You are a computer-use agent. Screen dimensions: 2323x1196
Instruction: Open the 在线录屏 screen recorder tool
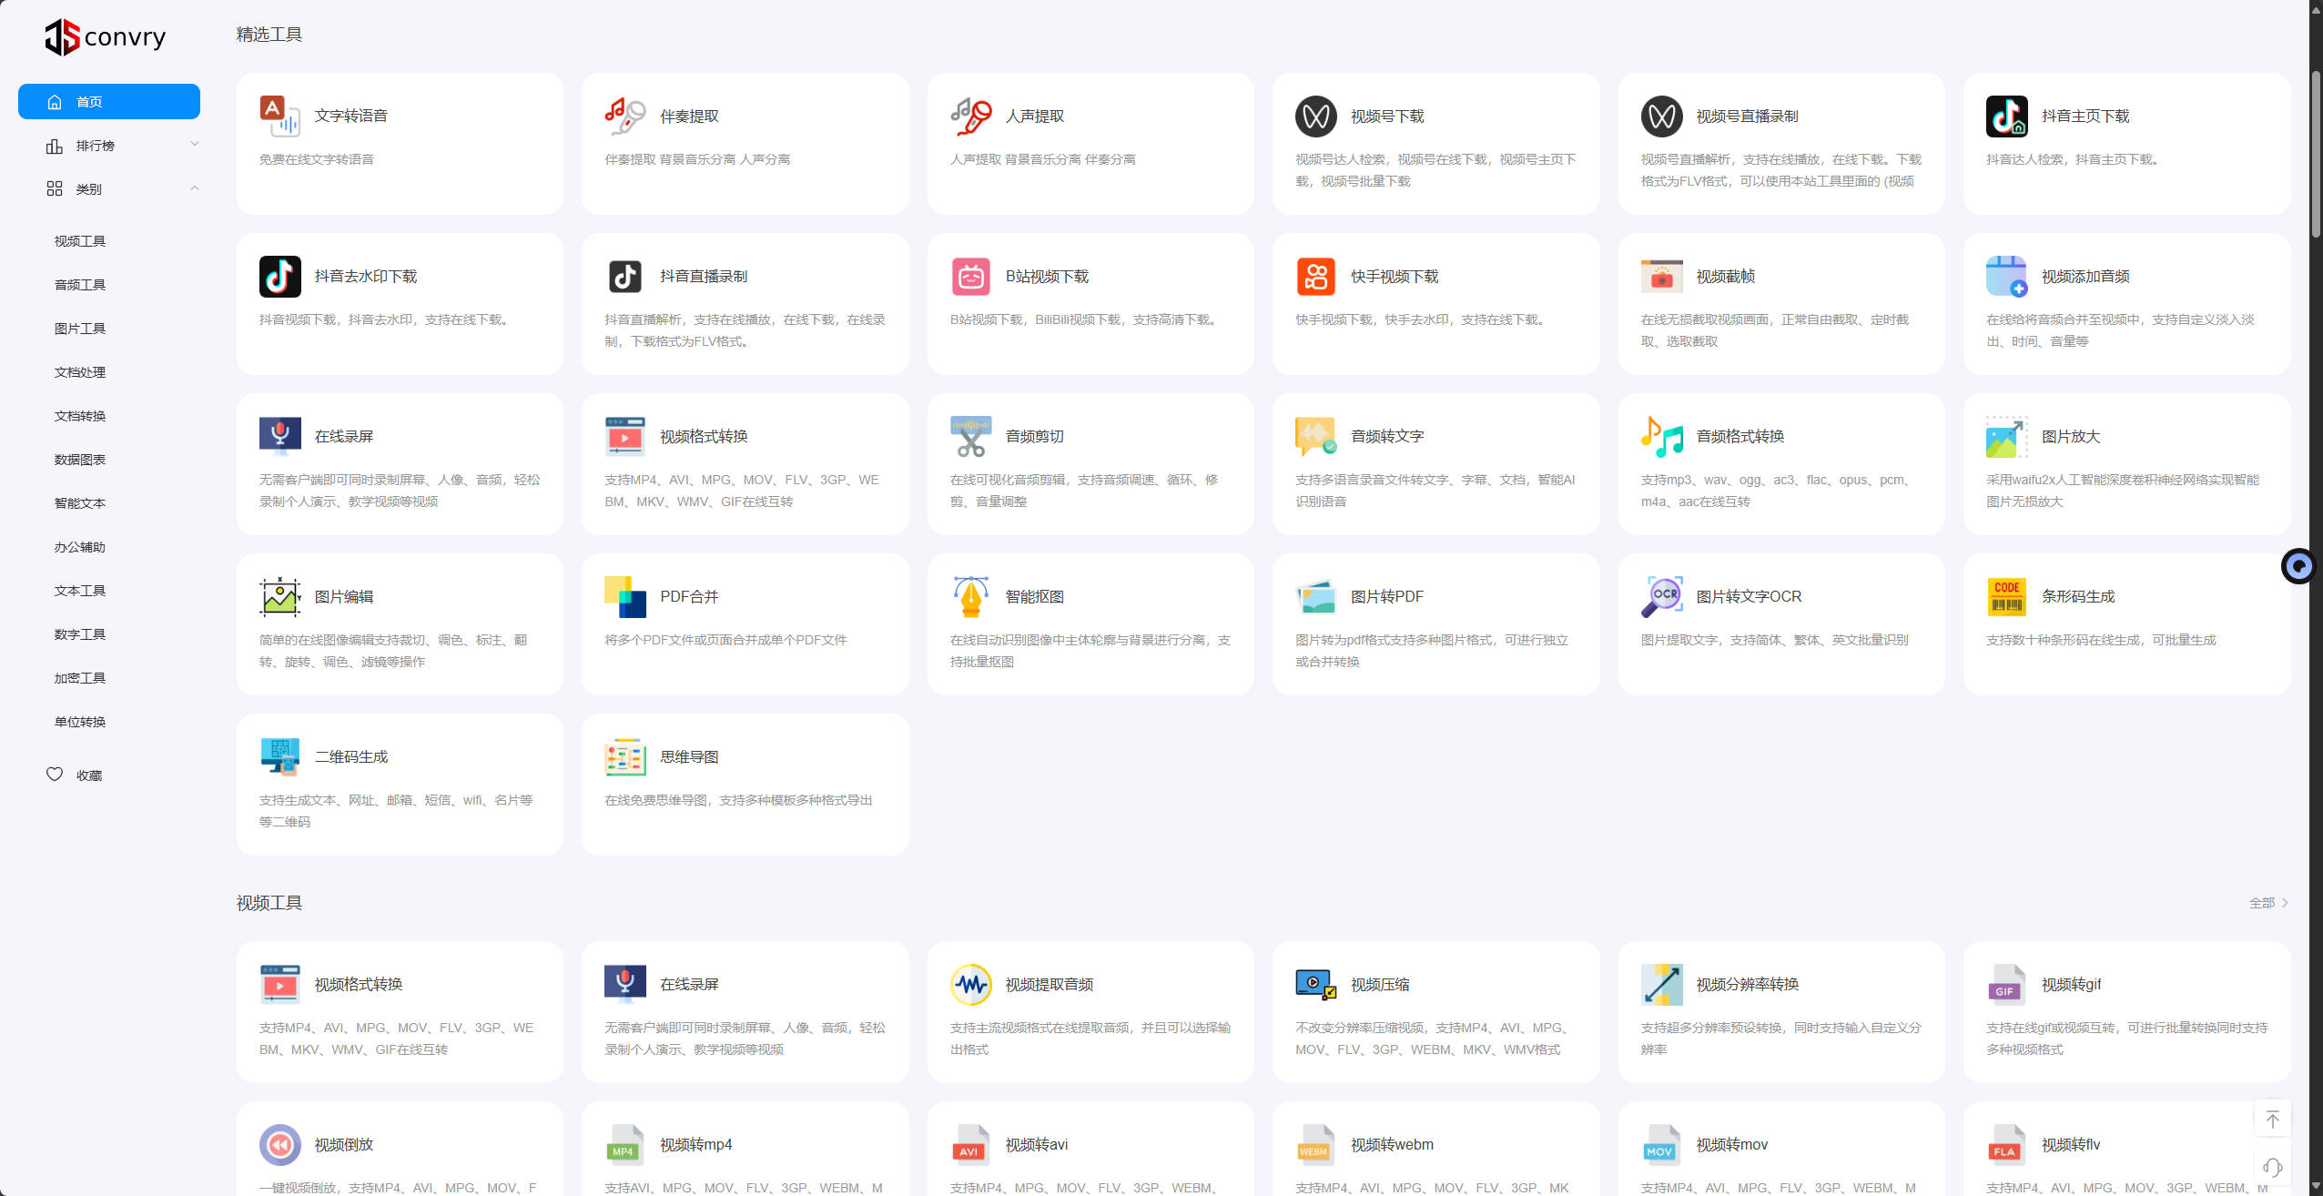tap(398, 462)
